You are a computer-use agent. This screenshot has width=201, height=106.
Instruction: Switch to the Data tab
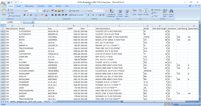pyautogui.click(x=50, y=6)
